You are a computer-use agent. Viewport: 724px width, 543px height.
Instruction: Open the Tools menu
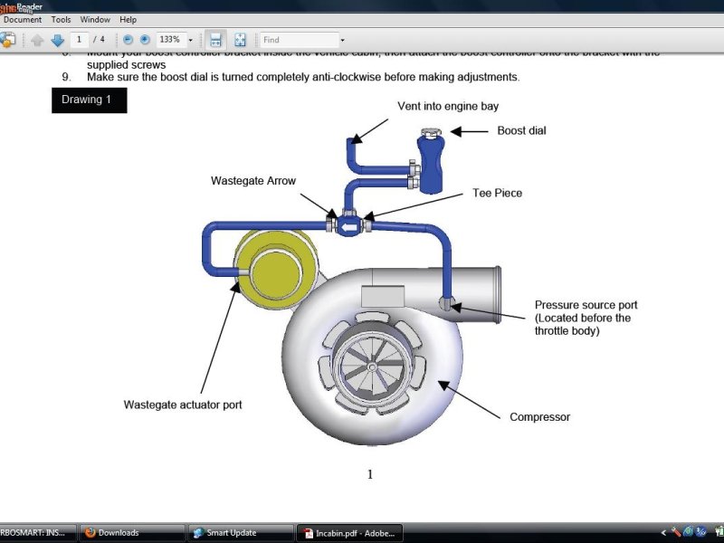[61, 19]
